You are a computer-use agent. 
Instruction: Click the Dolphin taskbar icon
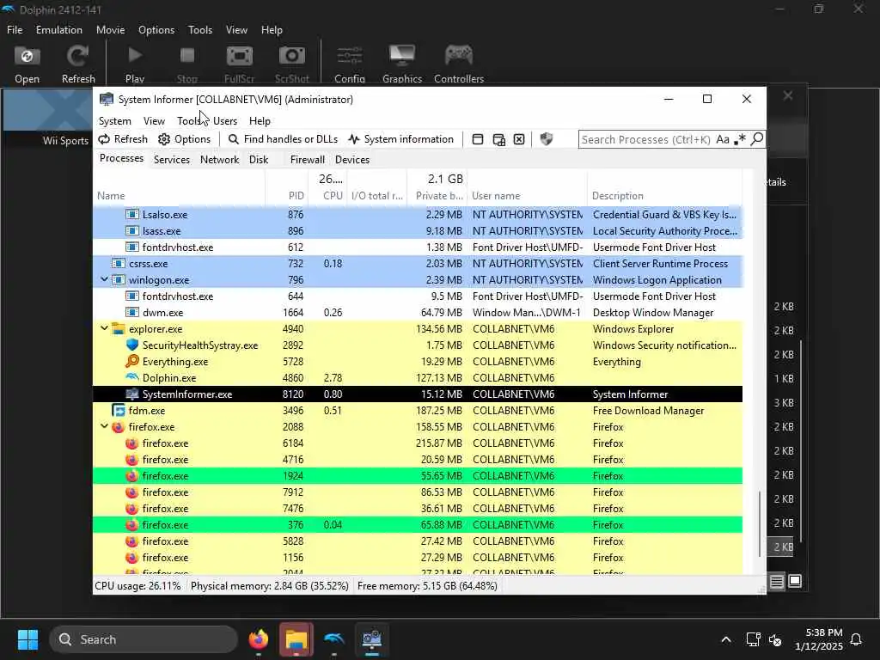pyautogui.click(x=334, y=639)
